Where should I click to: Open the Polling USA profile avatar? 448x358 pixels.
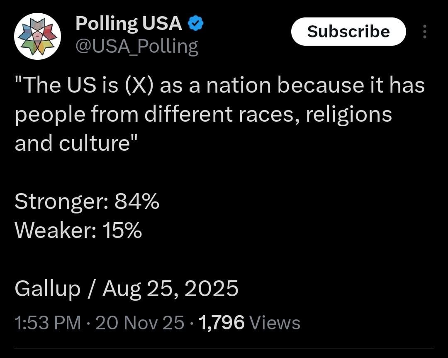(x=38, y=37)
